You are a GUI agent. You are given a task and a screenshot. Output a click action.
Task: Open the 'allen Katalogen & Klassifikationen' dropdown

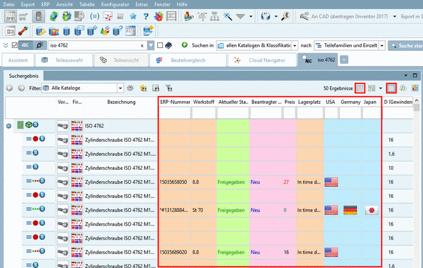tap(294, 45)
